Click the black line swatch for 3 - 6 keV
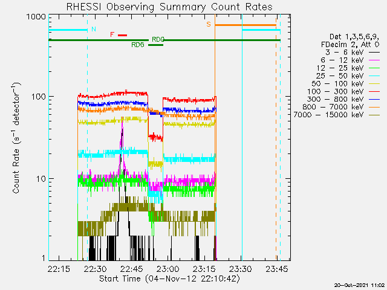387x290 pixels. [x=374, y=53]
